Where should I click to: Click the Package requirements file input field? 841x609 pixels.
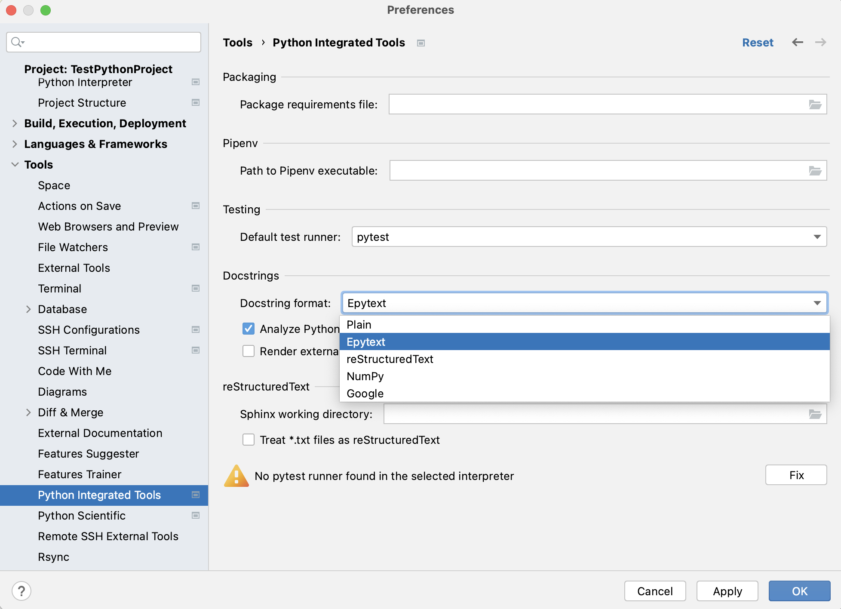pos(601,103)
